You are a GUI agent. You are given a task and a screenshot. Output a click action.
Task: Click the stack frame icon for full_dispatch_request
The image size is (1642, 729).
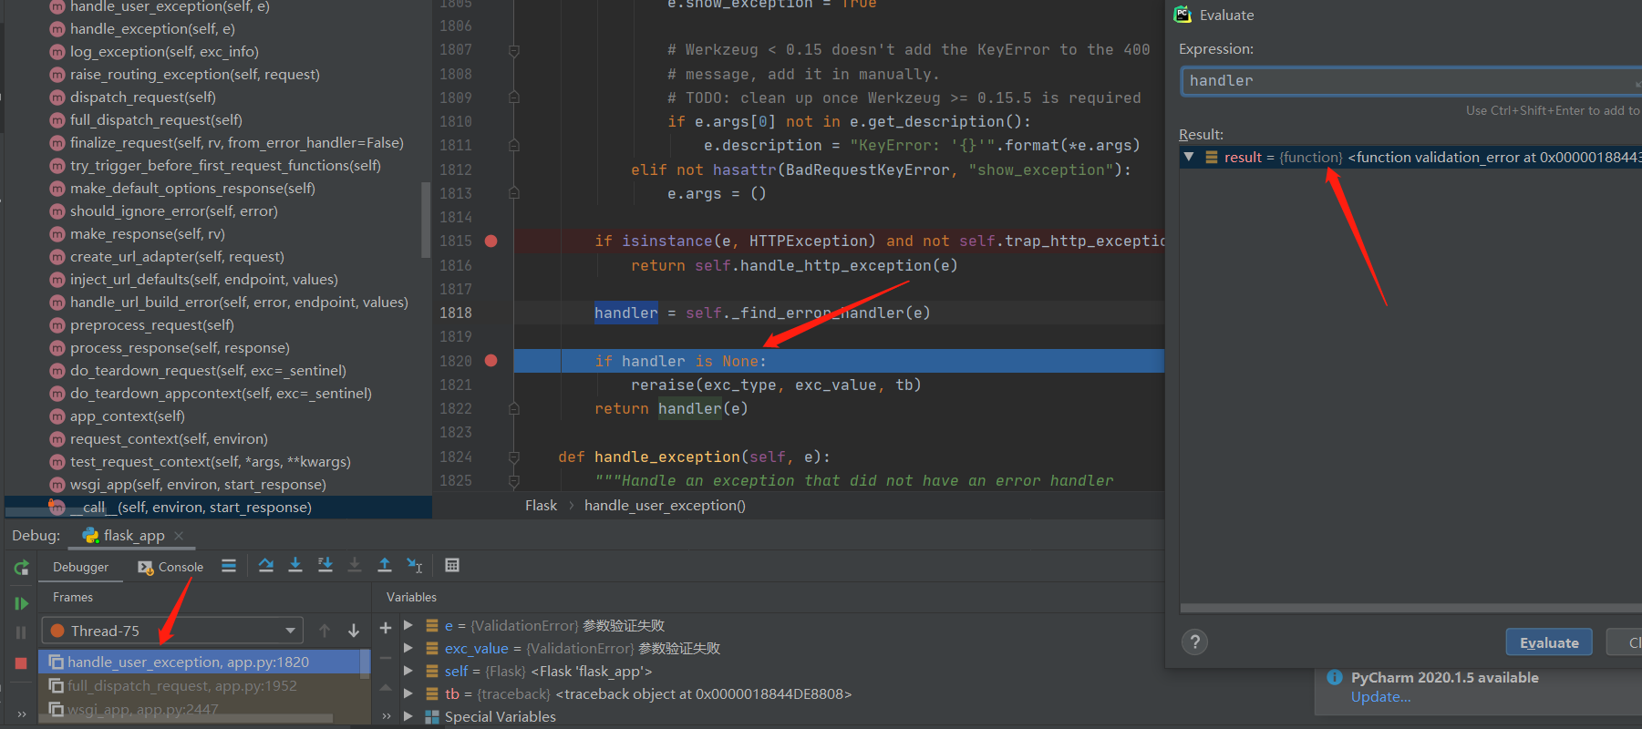[x=57, y=685]
